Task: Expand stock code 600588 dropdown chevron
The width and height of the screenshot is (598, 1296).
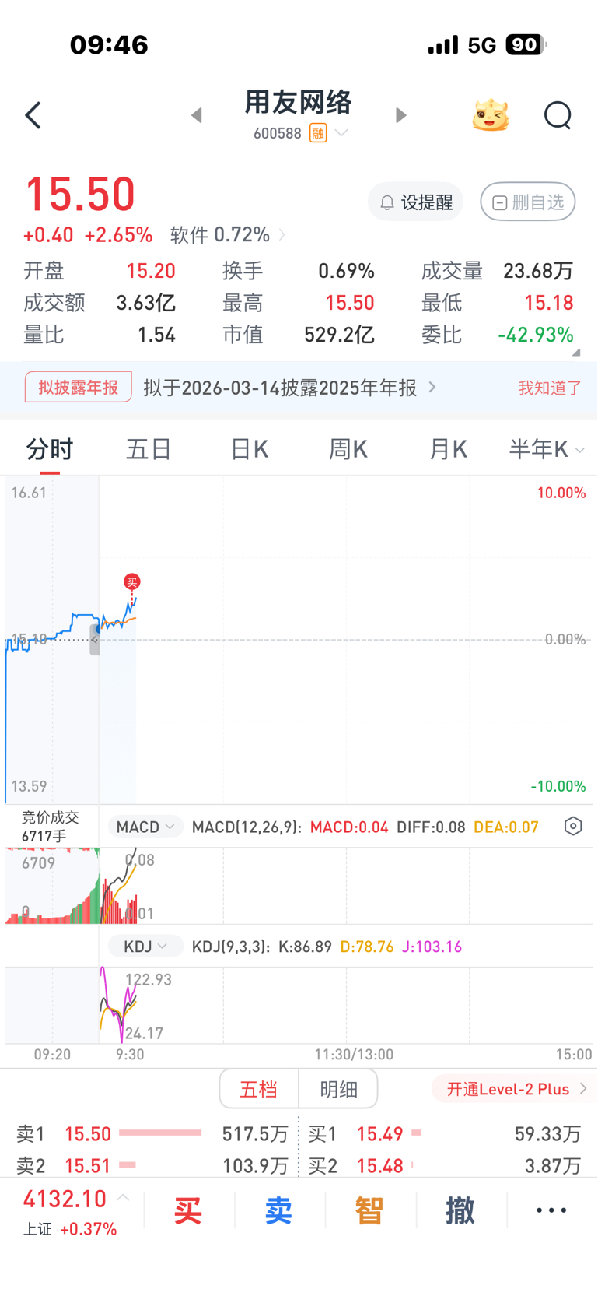Action: tap(341, 133)
